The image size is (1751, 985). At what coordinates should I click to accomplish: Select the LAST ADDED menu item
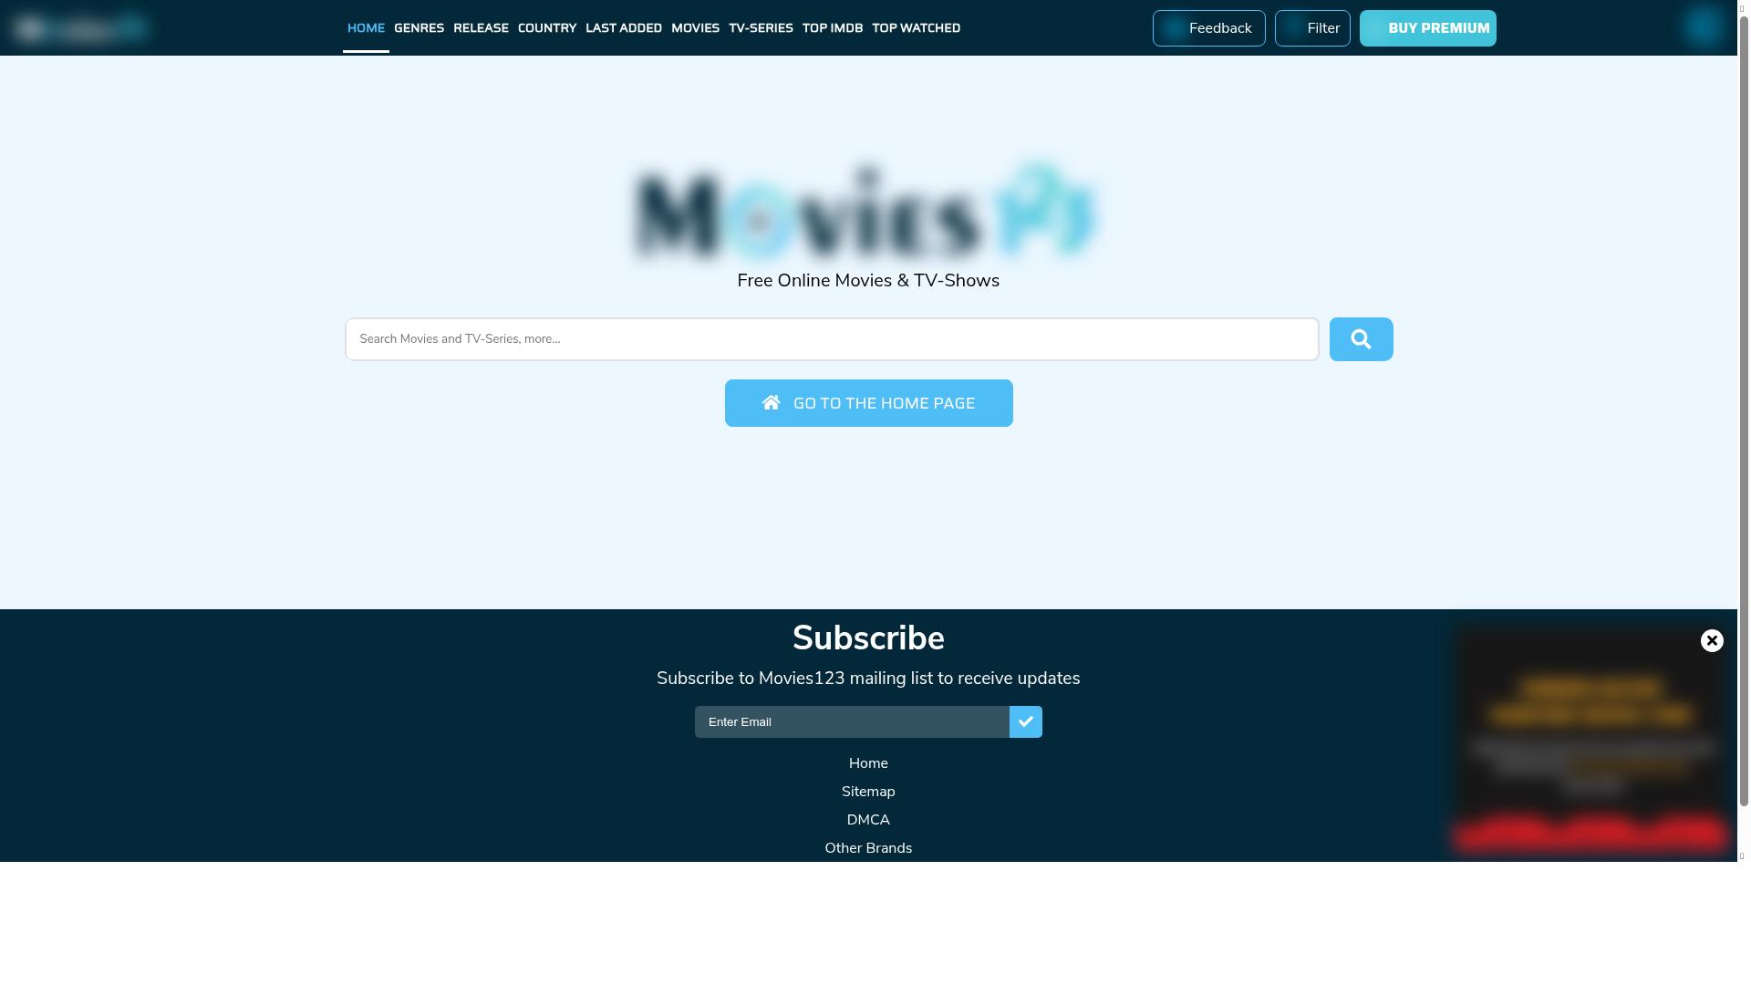point(624,28)
